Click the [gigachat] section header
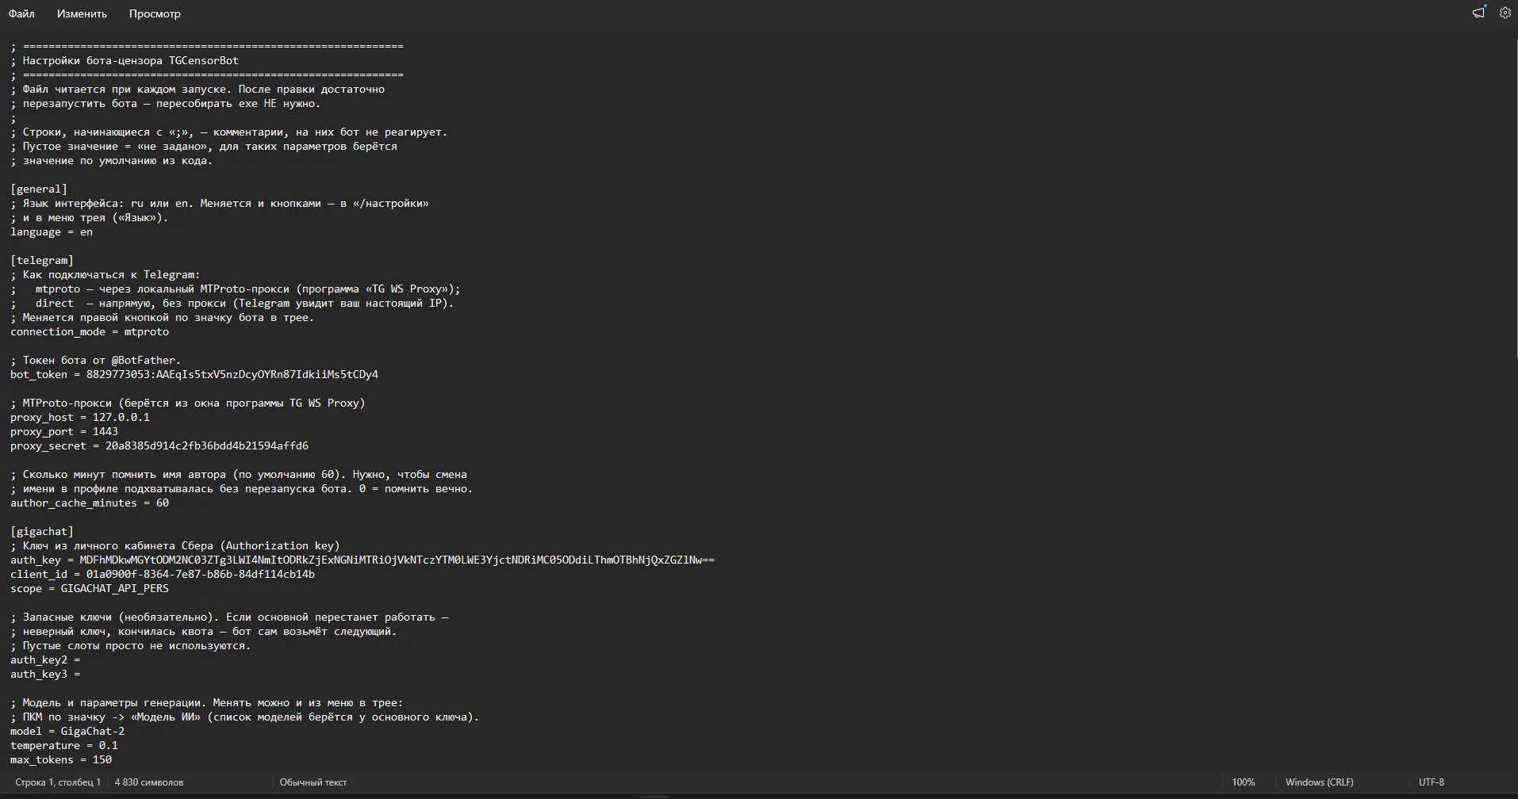1518x799 pixels. tap(42, 531)
